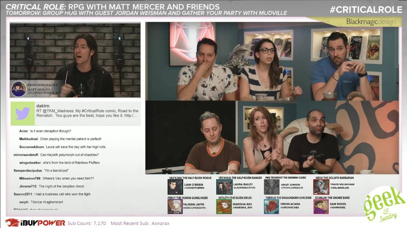This screenshot has height=228, width=407.
Task: Click the Percy gunslinger character portrait
Action: pos(175,206)
